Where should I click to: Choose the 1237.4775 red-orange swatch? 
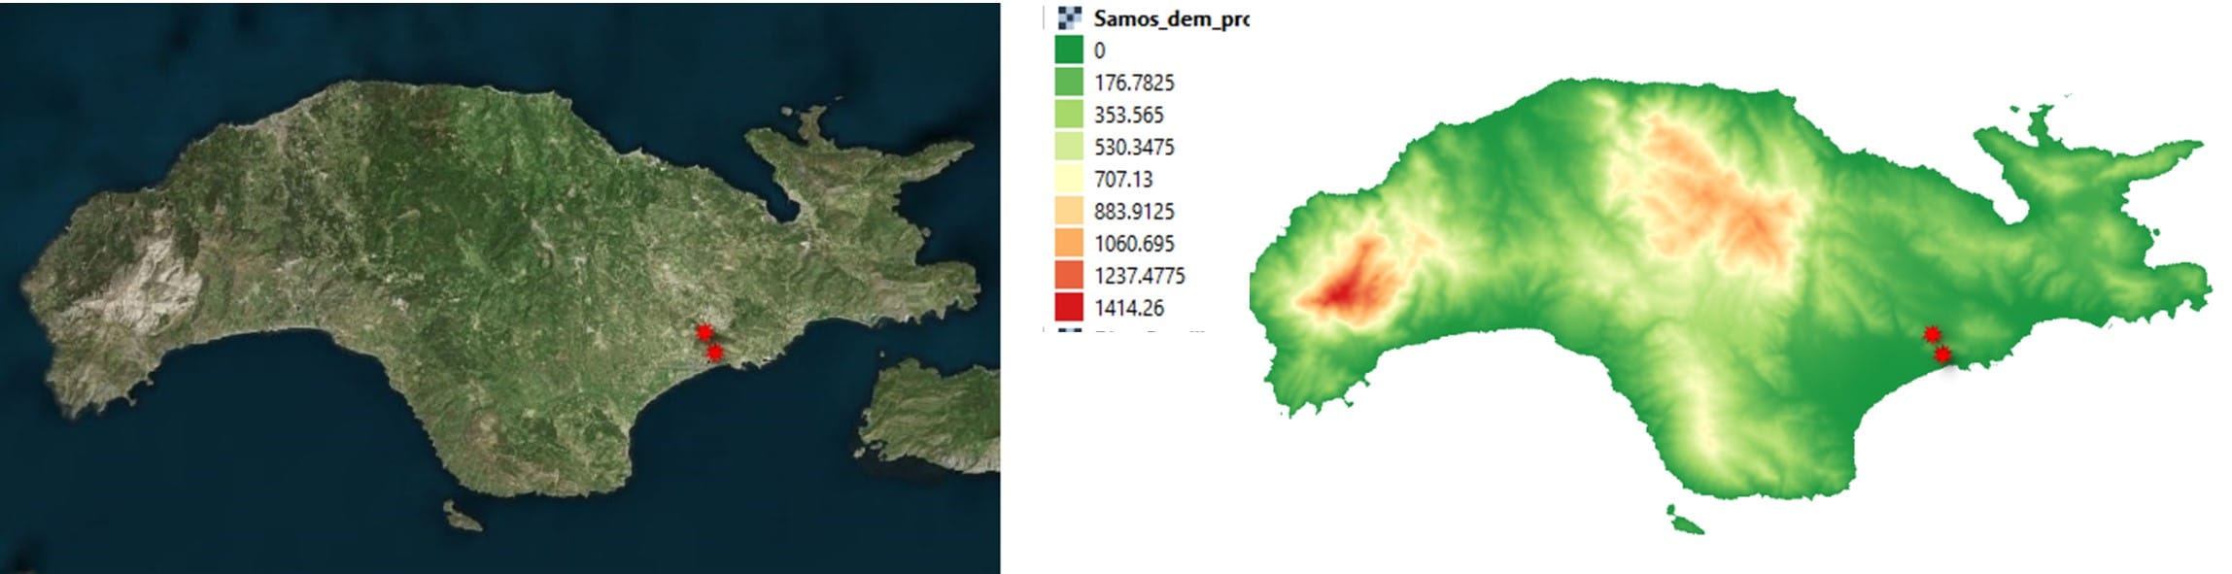pos(1069,275)
